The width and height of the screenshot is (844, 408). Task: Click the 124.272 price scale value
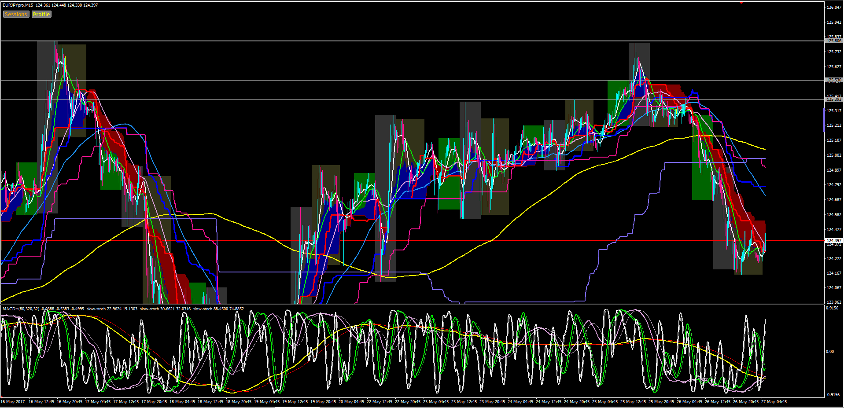click(834, 259)
